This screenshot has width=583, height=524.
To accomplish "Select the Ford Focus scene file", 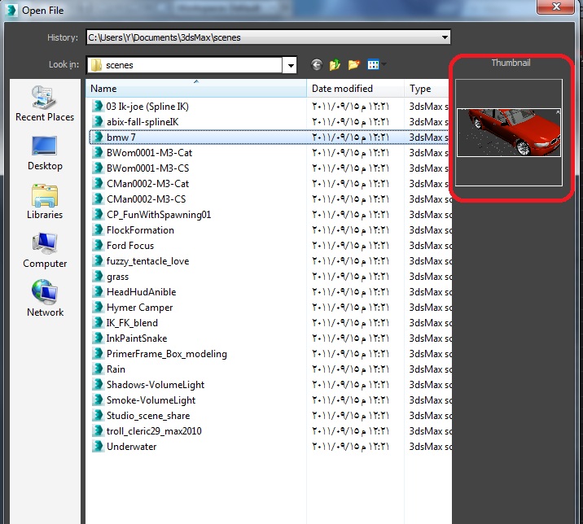I will point(130,246).
